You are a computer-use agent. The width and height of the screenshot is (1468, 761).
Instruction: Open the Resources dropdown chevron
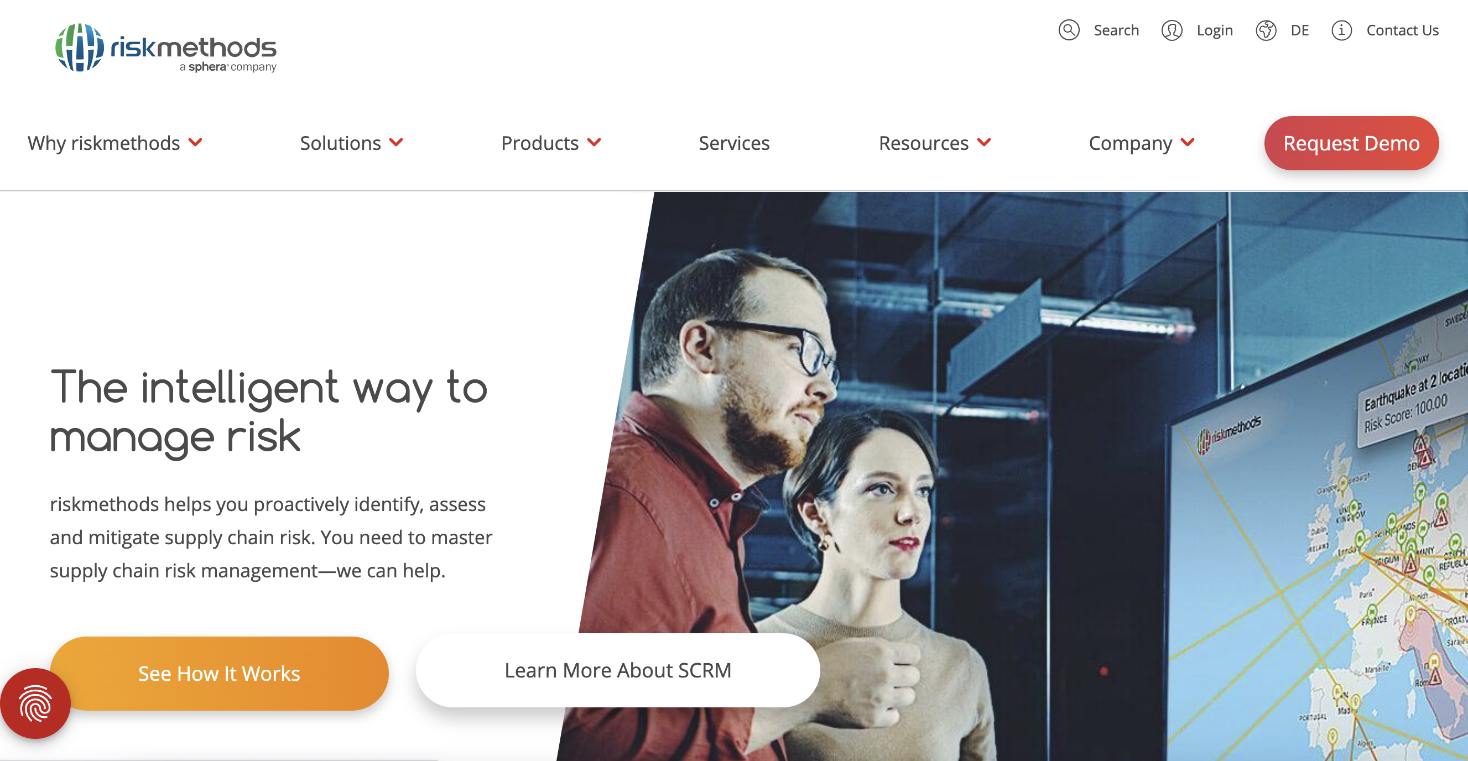tap(984, 142)
